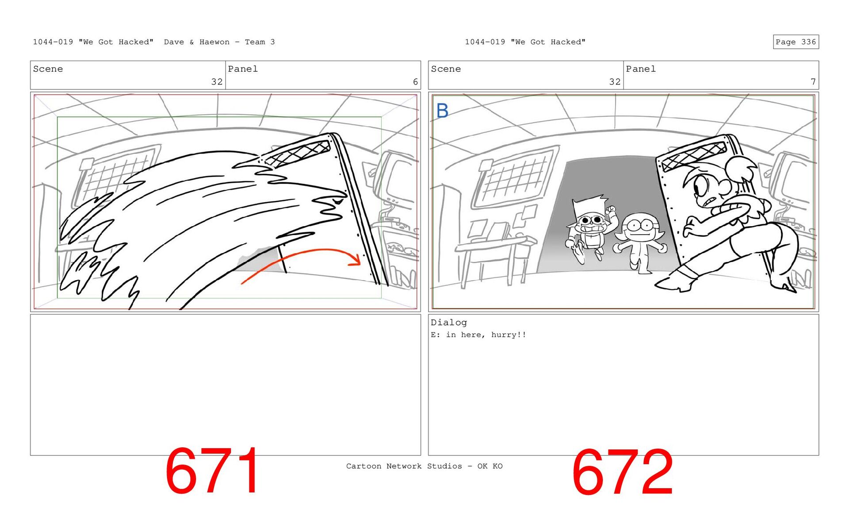849x516 pixels.
Task: Click the blue letter B marker
Action: click(x=442, y=111)
